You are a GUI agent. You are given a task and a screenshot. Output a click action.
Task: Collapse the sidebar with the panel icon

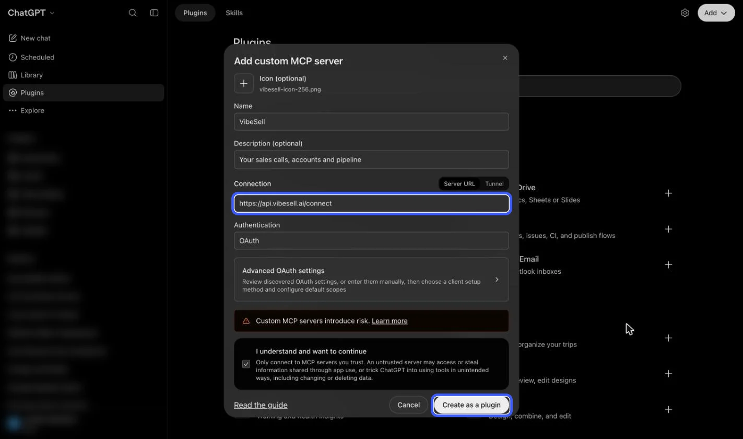[154, 13]
